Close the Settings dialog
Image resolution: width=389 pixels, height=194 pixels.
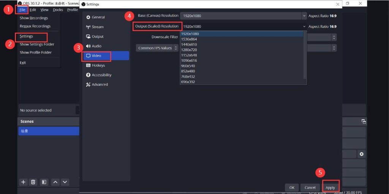[338, 5]
